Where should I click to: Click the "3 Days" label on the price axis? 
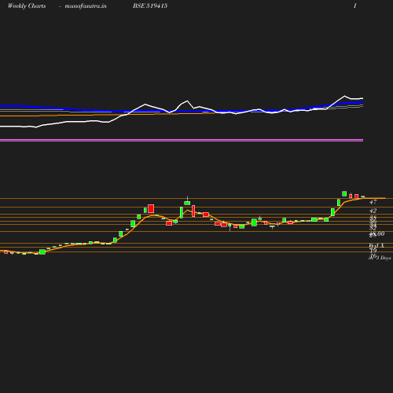[384, 258]
